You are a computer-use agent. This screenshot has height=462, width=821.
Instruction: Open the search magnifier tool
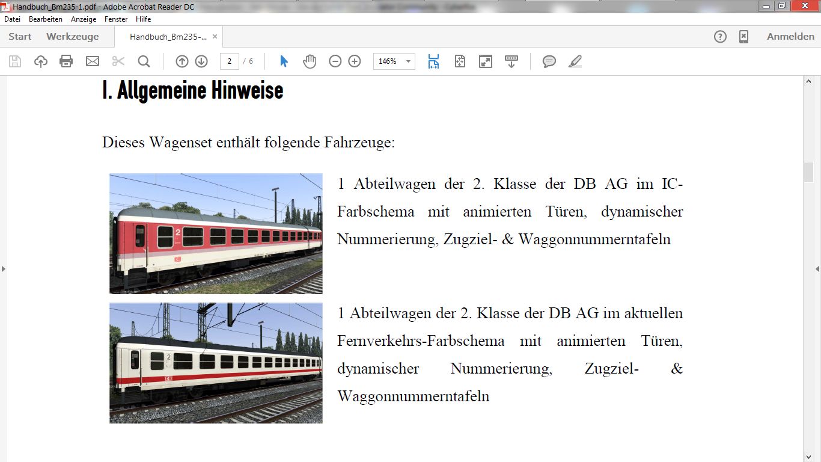point(144,61)
